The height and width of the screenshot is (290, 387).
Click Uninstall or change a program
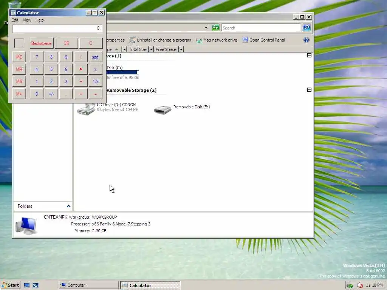[x=160, y=40]
